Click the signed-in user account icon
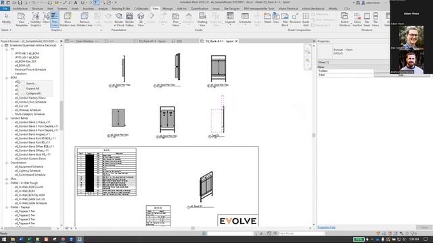The height and width of the screenshot is (243, 433). [x=363, y=3]
